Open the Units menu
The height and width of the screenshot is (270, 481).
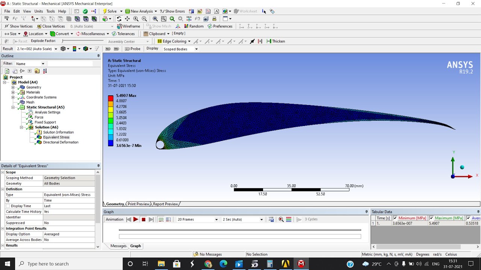click(x=38, y=11)
